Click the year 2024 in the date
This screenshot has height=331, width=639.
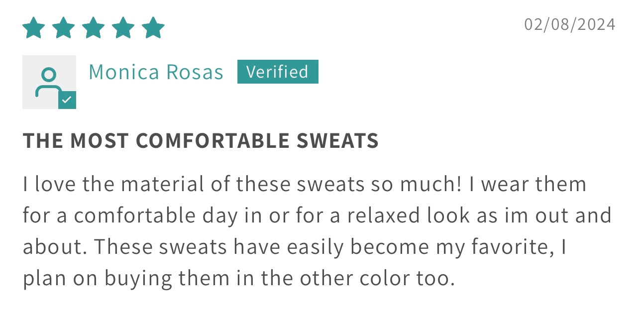(595, 24)
